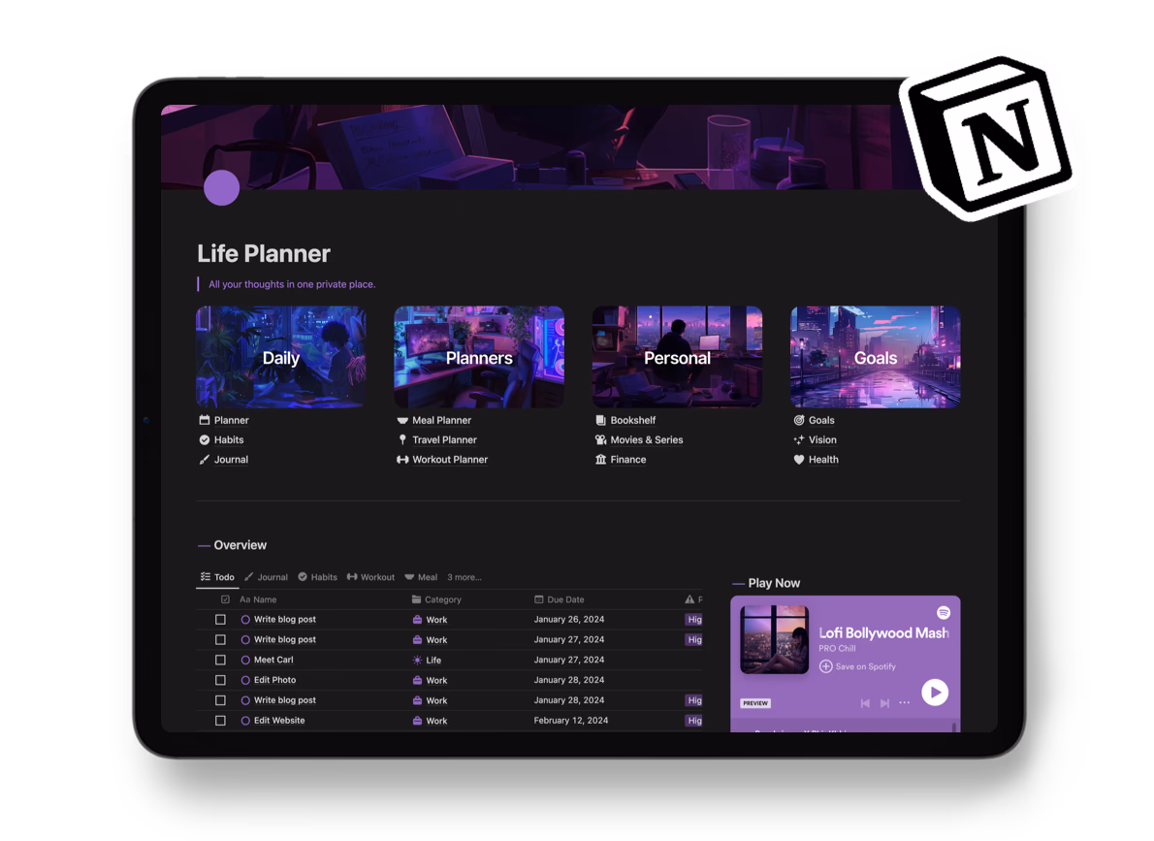Open the Daily cover image card
Viewport: 1154px width, 841px height.
tap(280, 357)
